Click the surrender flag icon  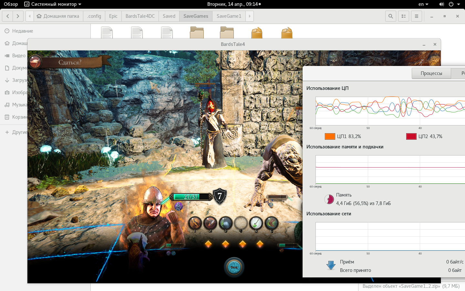[35, 62]
